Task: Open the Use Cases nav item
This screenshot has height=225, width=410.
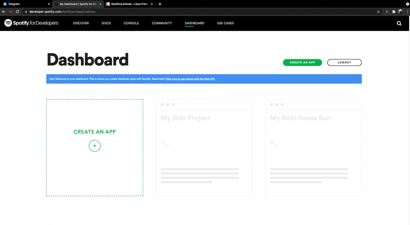Action: click(225, 23)
